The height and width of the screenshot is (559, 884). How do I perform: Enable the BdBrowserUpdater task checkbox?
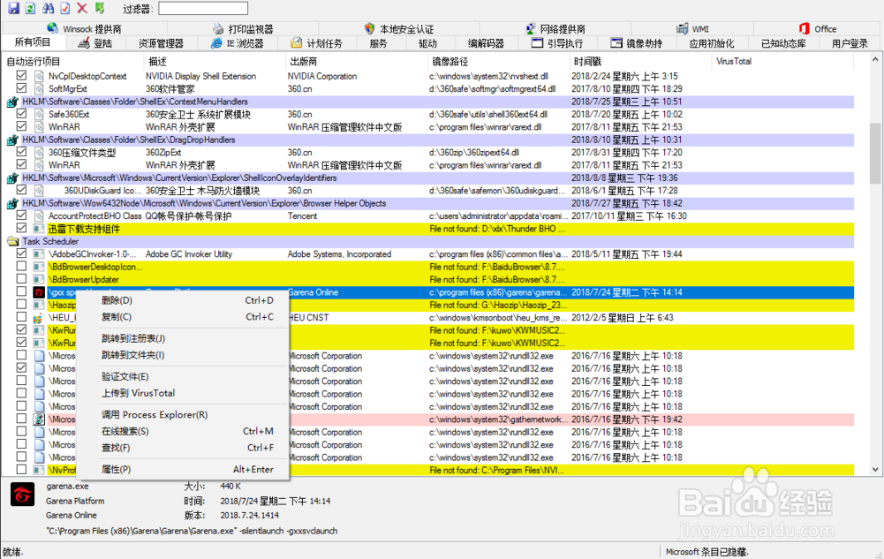tap(21, 279)
